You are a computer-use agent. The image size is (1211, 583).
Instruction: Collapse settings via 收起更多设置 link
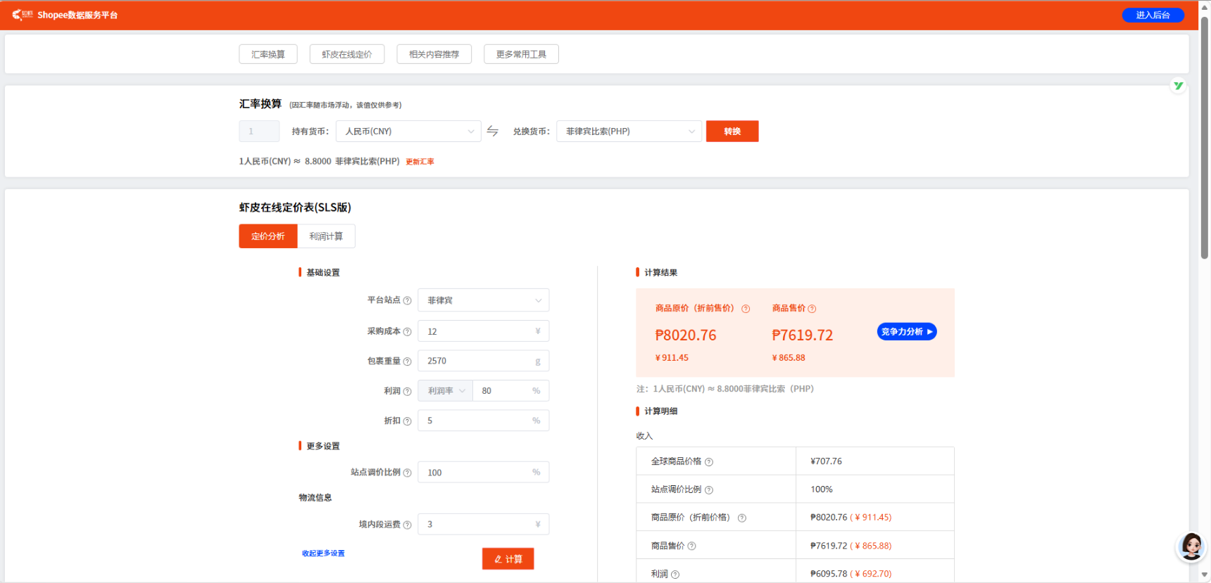pyautogui.click(x=323, y=553)
